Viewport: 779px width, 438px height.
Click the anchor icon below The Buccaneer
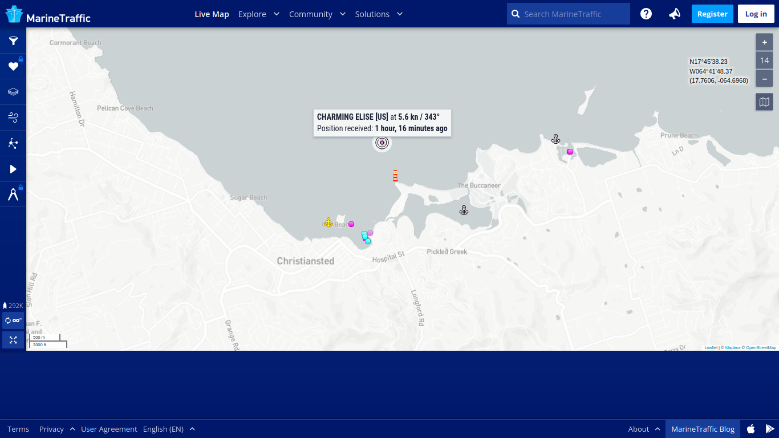tap(464, 210)
